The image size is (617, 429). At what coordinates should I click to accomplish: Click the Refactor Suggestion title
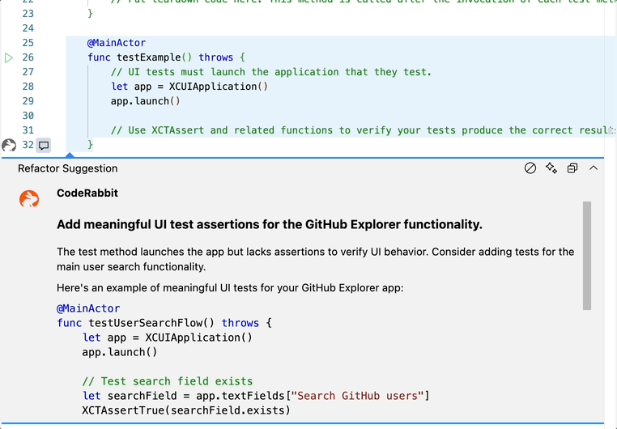click(68, 168)
